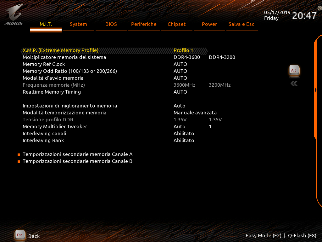Open the M.I.T. tab
322x242 pixels.
coord(46,24)
